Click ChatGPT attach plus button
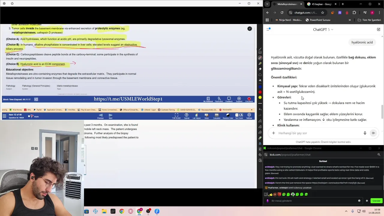Screen dimensions: 384x216 (273, 133)
